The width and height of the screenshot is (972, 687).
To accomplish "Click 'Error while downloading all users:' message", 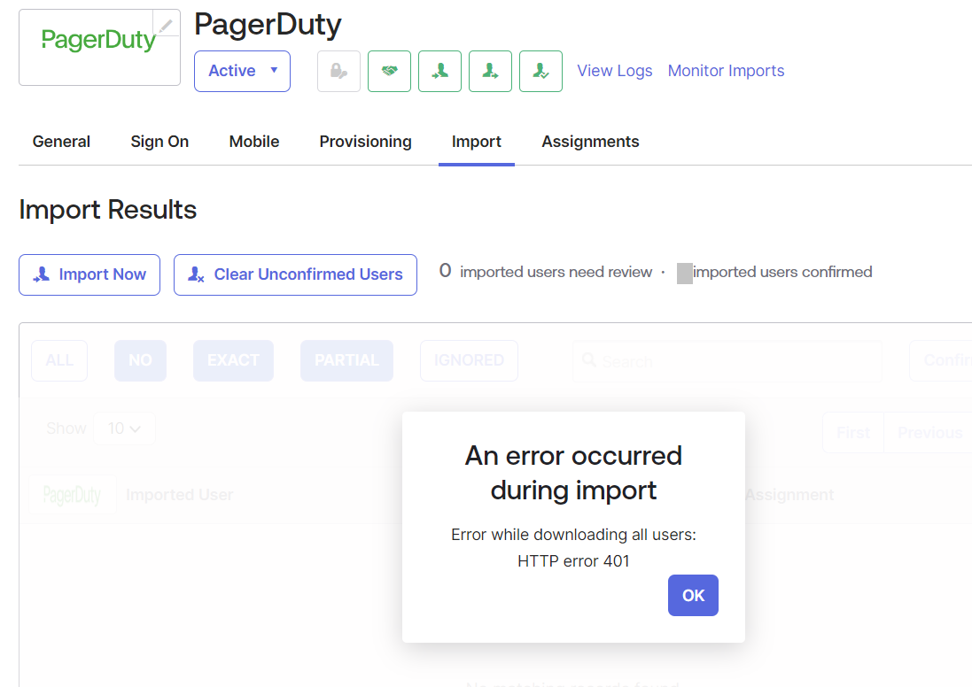I will [x=573, y=535].
